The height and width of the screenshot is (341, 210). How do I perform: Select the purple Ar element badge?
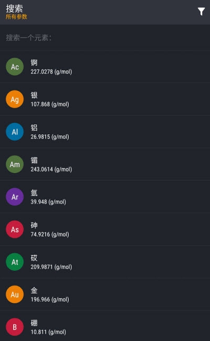15,197
